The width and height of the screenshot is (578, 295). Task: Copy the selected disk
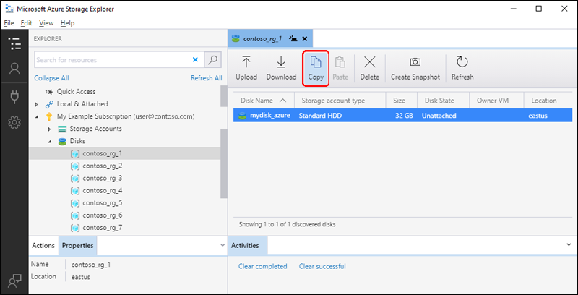[316, 69]
